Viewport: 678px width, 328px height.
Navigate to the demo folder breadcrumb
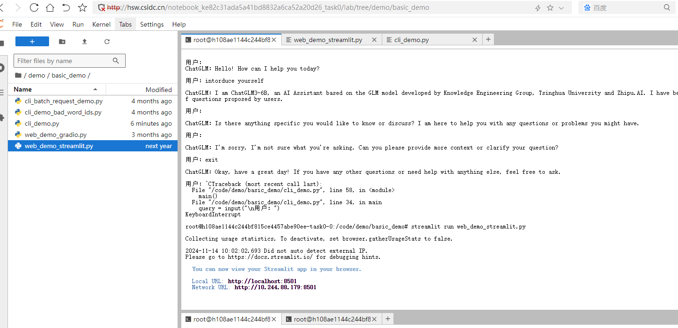[x=36, y=75]
